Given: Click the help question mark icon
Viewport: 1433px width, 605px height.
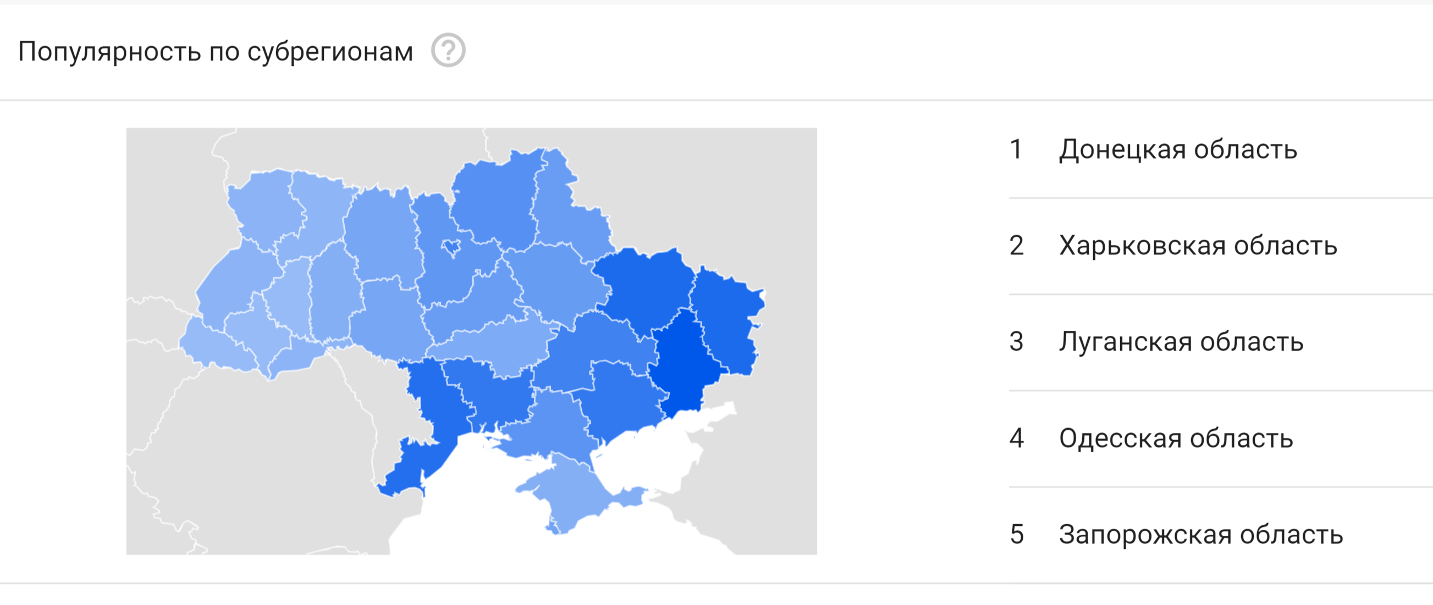Looking at the screenshot, I should [448, 51].
